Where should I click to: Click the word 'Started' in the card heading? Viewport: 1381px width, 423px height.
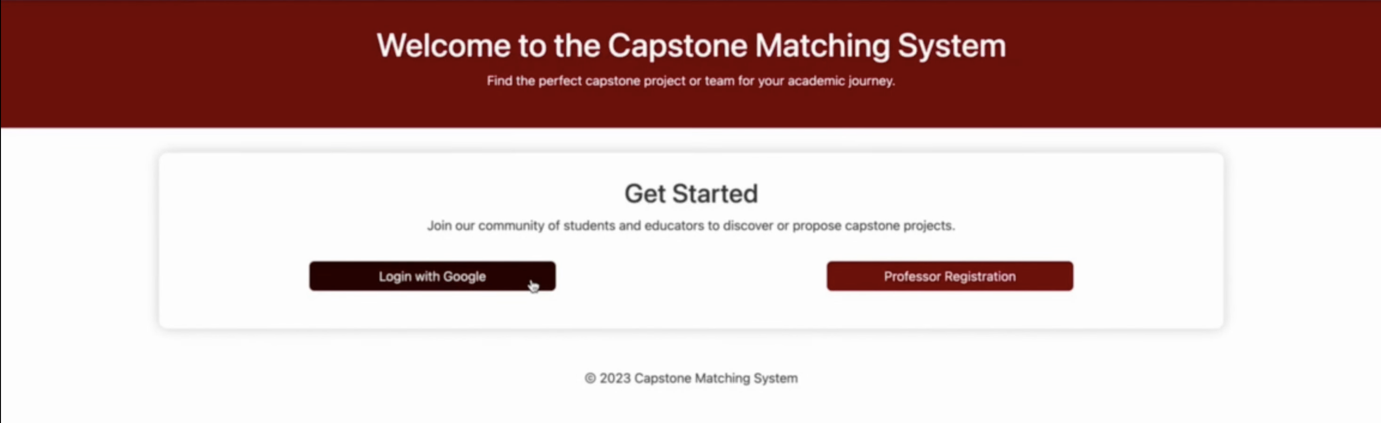coord(715,193)
